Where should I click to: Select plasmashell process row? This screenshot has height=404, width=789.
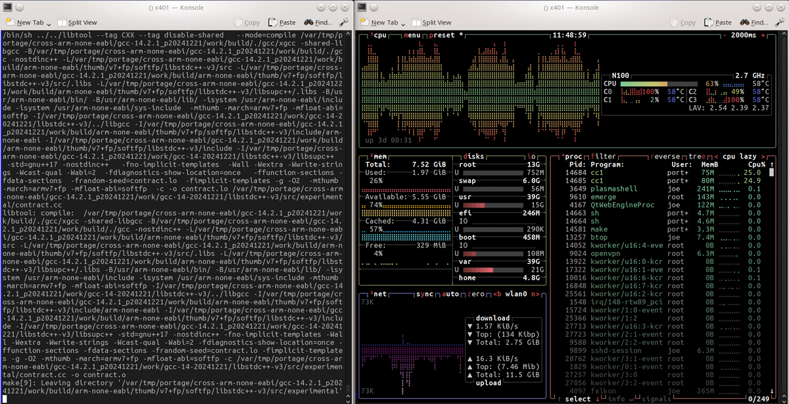tap(662, 188)
